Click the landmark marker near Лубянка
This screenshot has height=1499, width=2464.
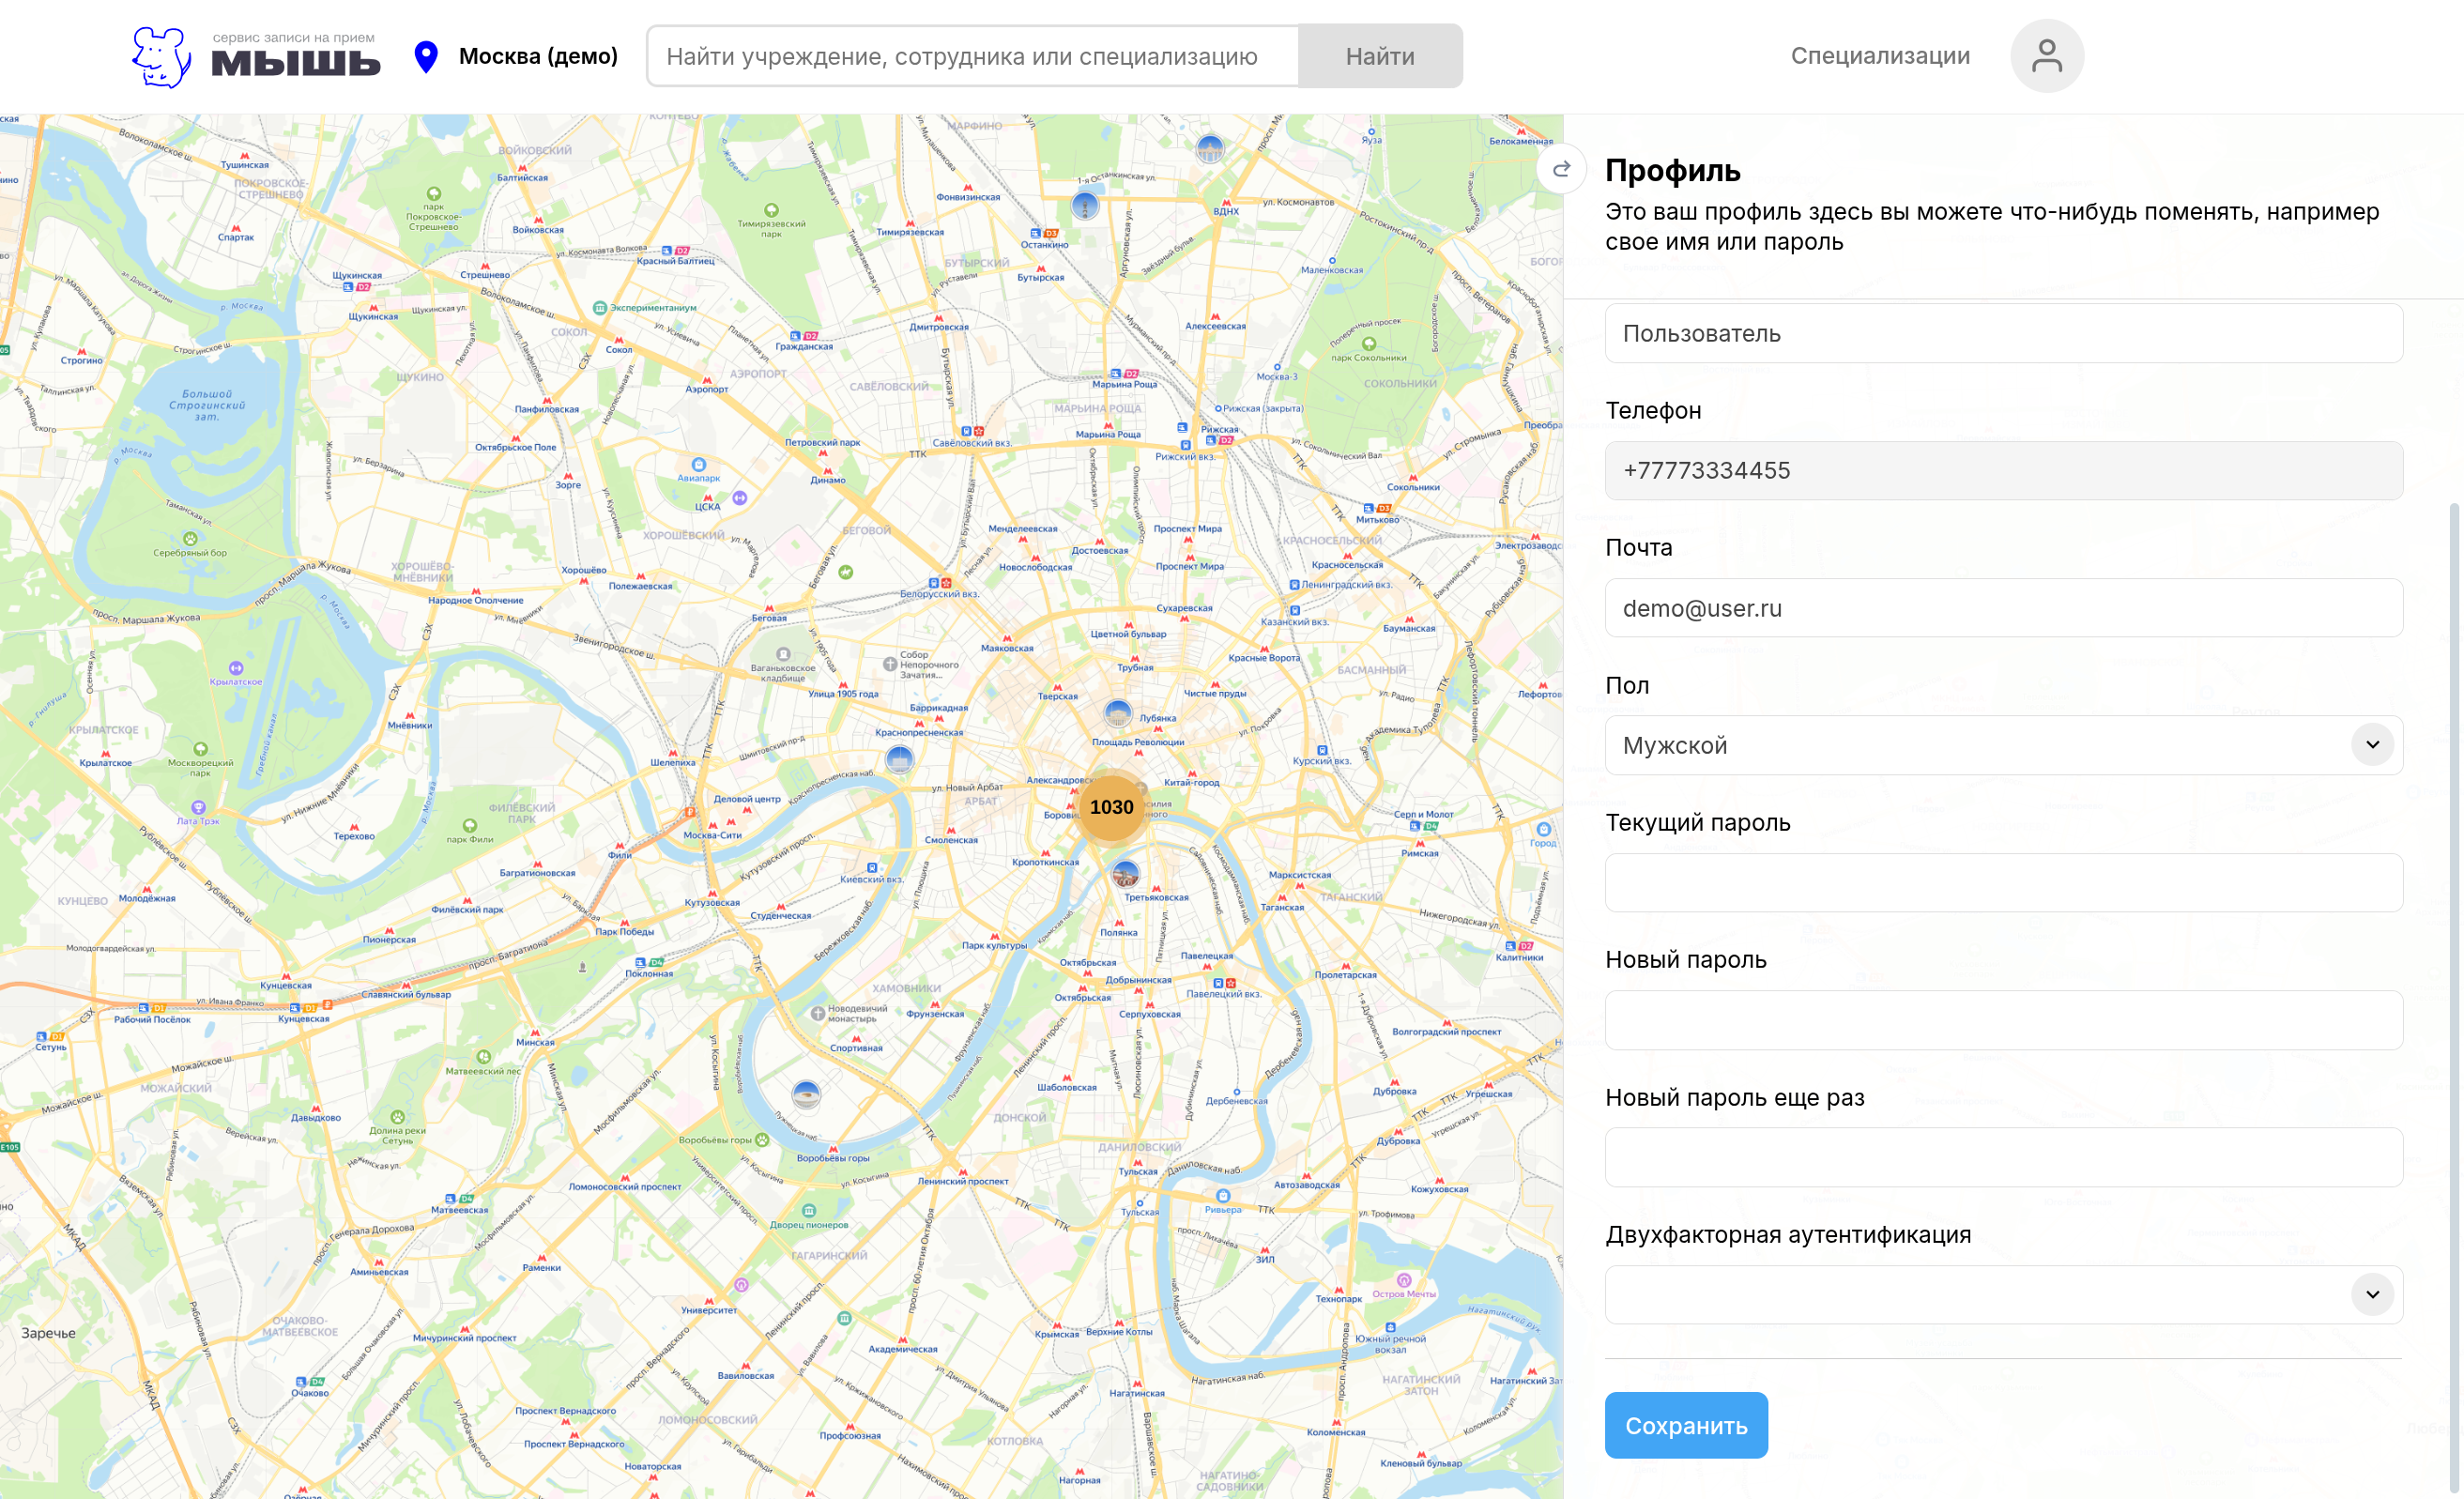1117,713
